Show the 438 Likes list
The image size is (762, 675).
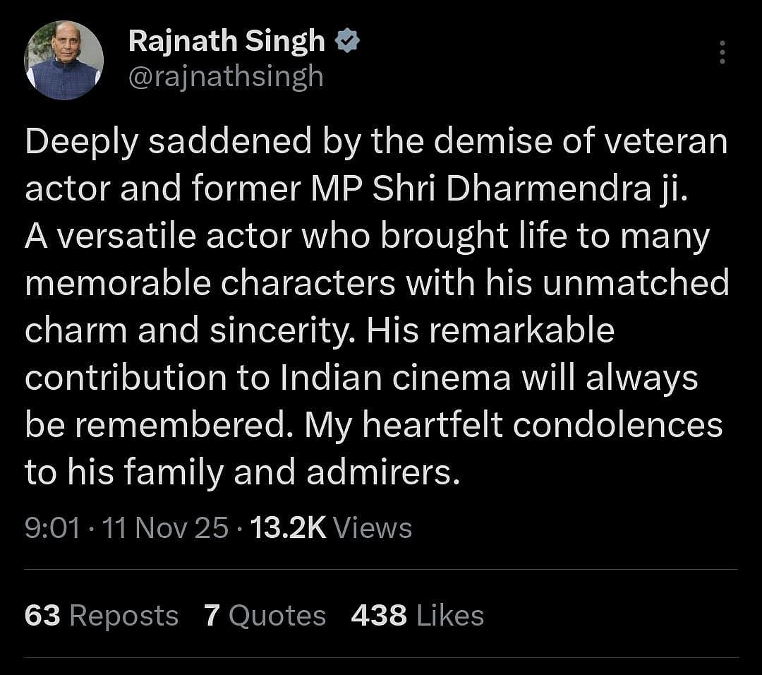click(x=417, y=616)
